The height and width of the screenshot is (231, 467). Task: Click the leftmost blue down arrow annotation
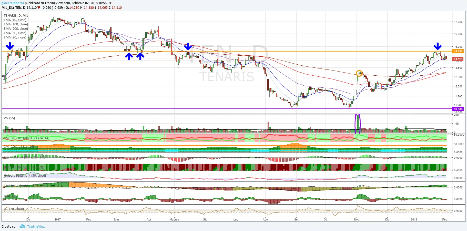(x=10, y=46)
